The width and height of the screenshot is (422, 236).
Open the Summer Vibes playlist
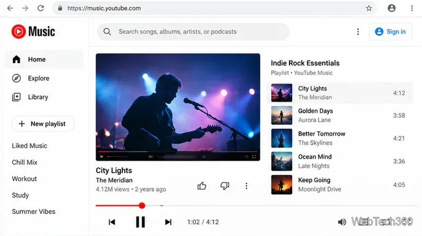click(34, 212)
